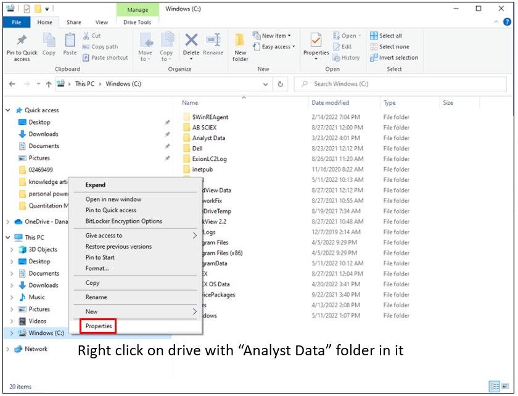Switch to Large icons view in status bar
Image resolution: width=518 pixels, height=396 pixels.
point(505,386)
